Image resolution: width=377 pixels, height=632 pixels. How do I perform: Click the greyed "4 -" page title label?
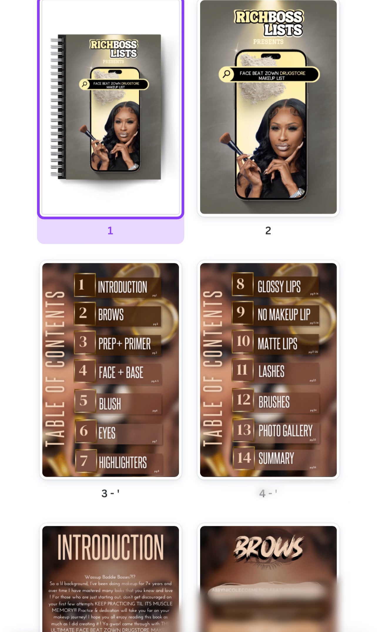coord(268,493)
